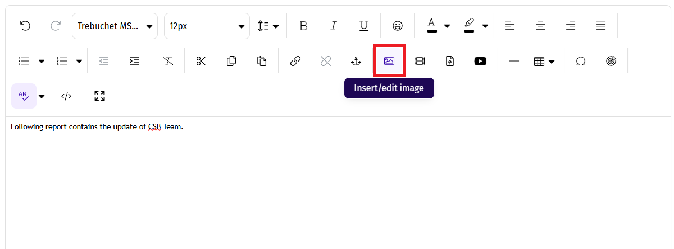Click the Insert/edit image icon
The image size is (674, 249).
(389, 61)
